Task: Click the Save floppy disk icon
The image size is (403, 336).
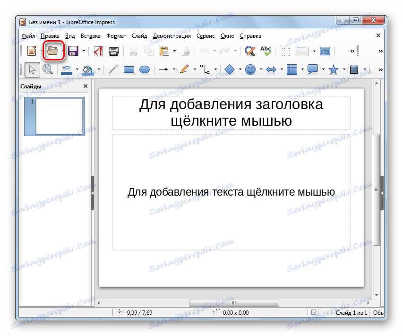Action: coord(73,51)
